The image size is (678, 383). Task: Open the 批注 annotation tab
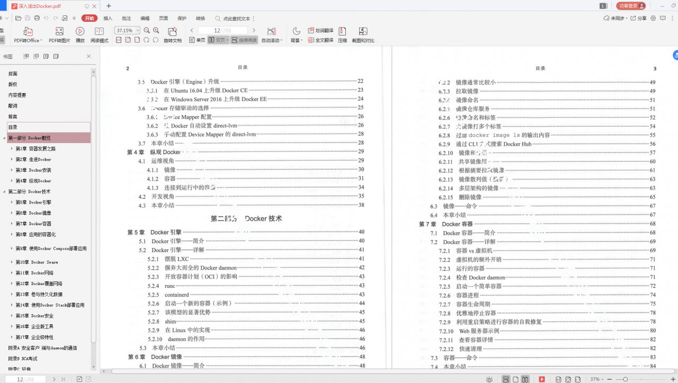coord(126,18)
